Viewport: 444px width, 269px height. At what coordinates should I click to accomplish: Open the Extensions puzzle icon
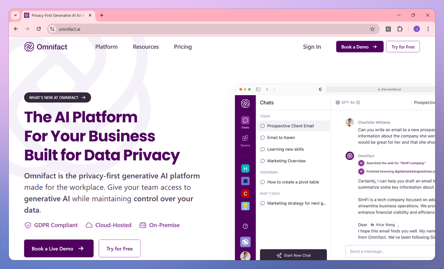(x=400, y=29)
